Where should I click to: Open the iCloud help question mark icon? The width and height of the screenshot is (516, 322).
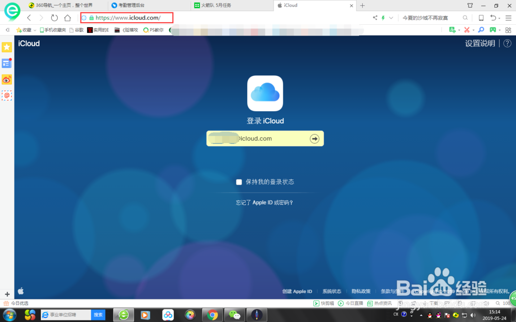(507, 43)
